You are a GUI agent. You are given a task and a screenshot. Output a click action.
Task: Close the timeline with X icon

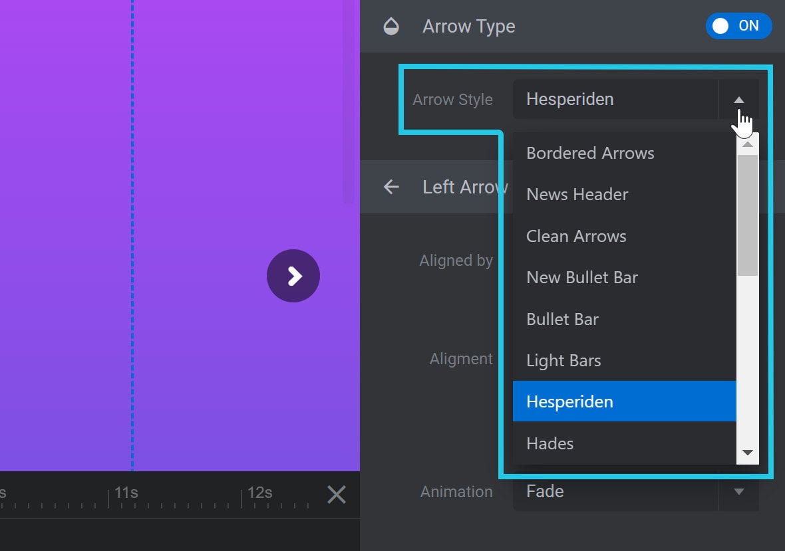pyautogui.click(x=337, y=495)
